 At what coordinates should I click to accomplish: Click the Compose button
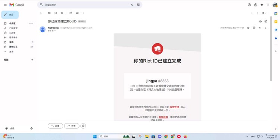(10, 15)
